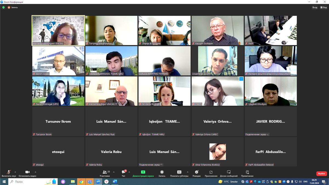Open Microsoft Word from the taskbar
This screenshot has height=185, width=329.
click(x=115, y=182)
